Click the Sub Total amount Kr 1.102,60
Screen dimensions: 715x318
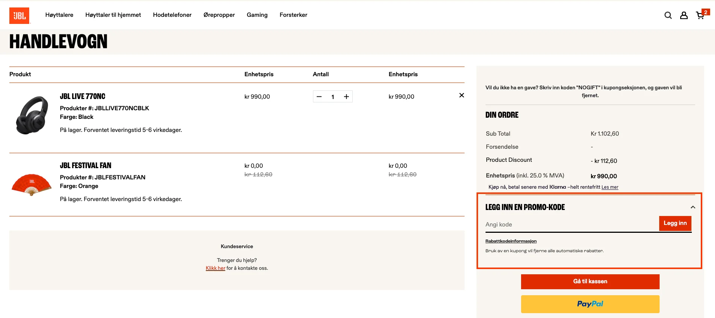[605, 134]
